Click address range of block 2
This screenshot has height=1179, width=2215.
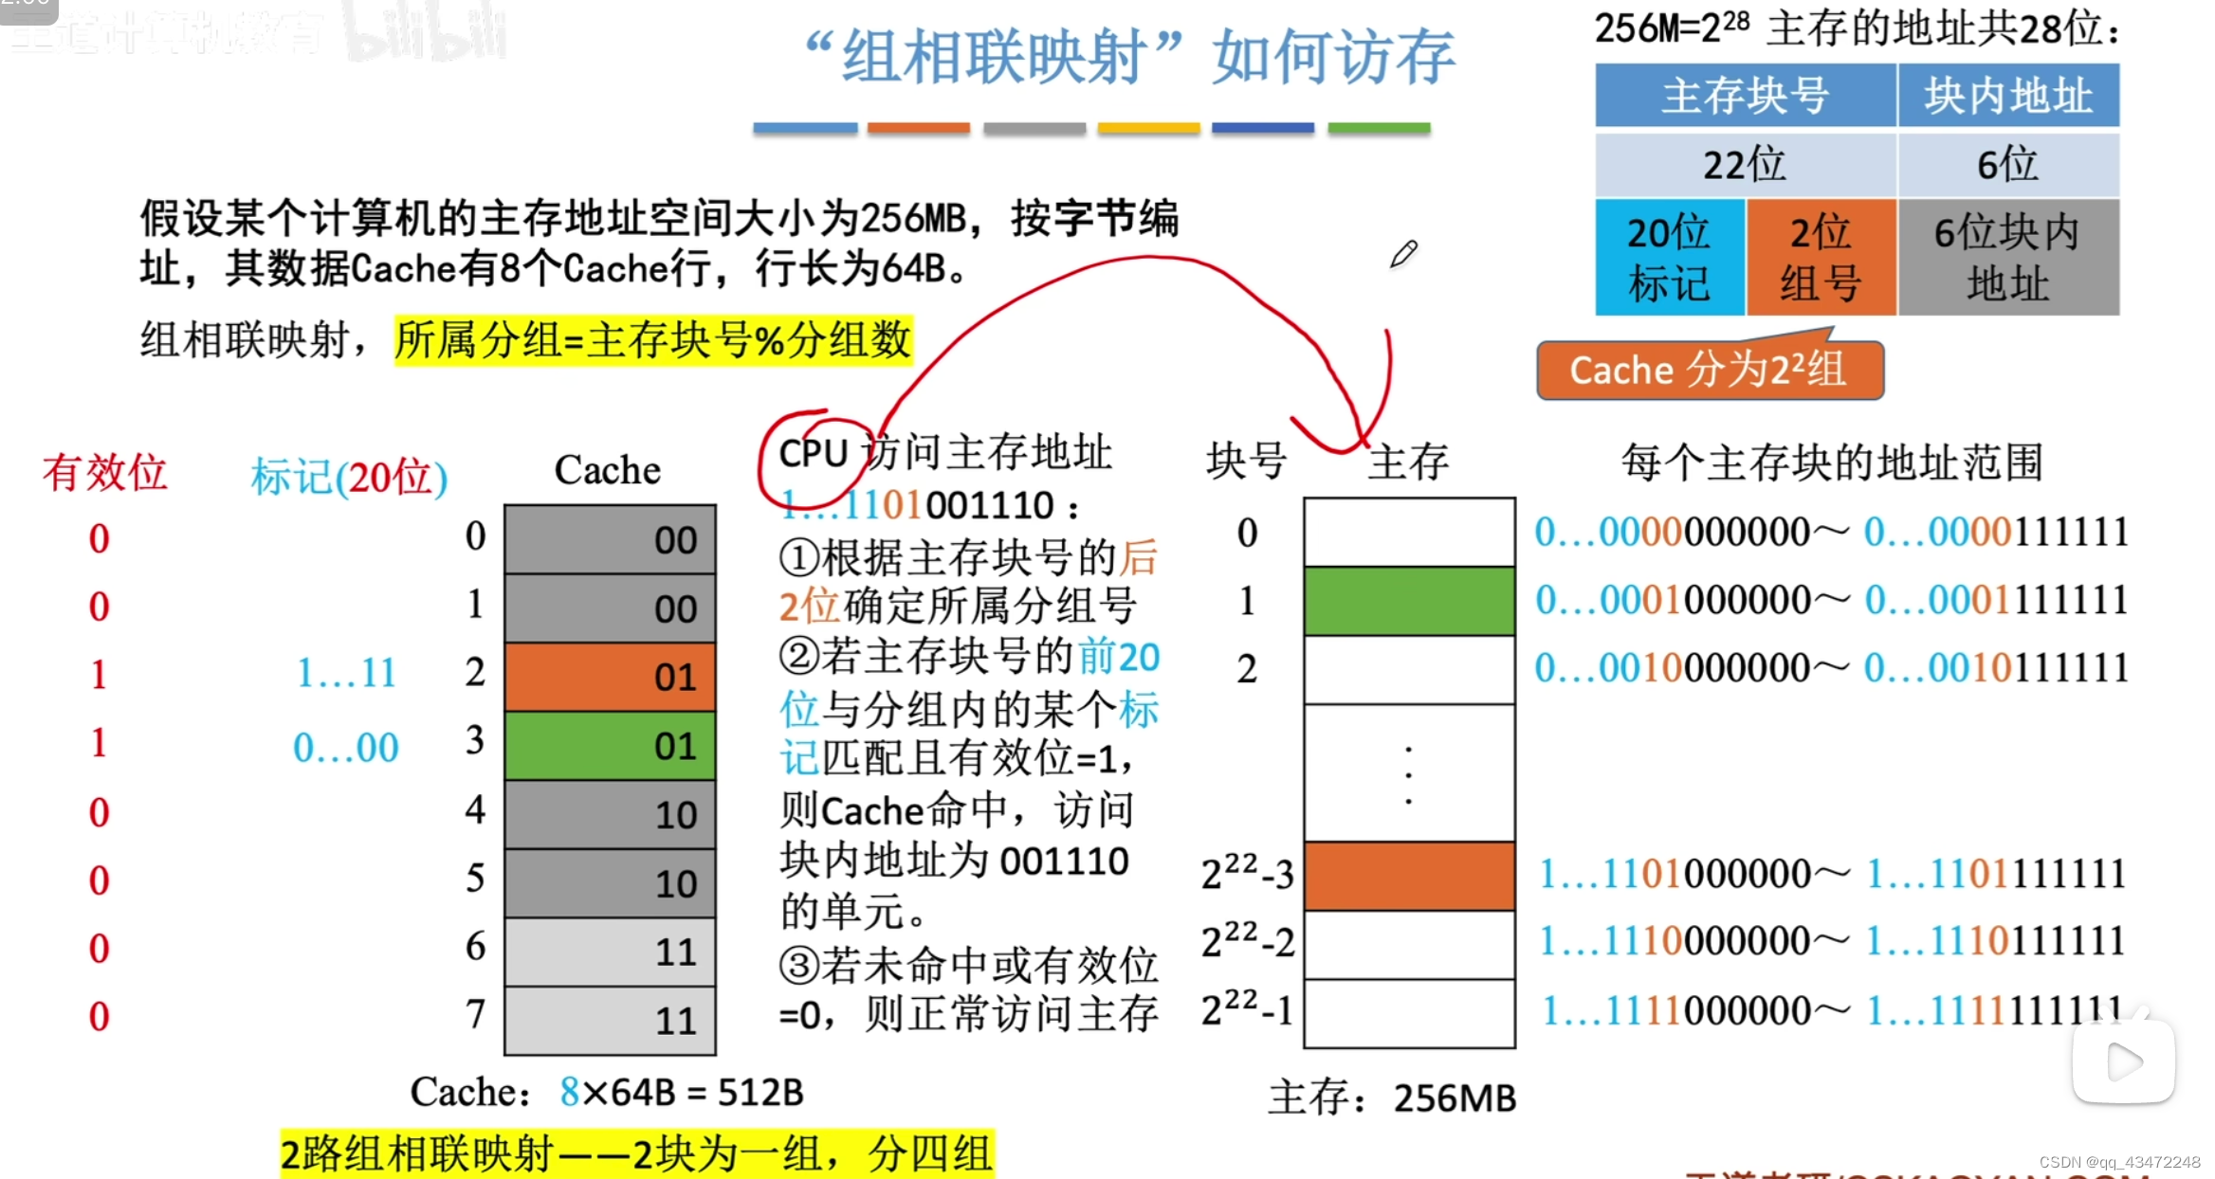(x=1832, y=668)
